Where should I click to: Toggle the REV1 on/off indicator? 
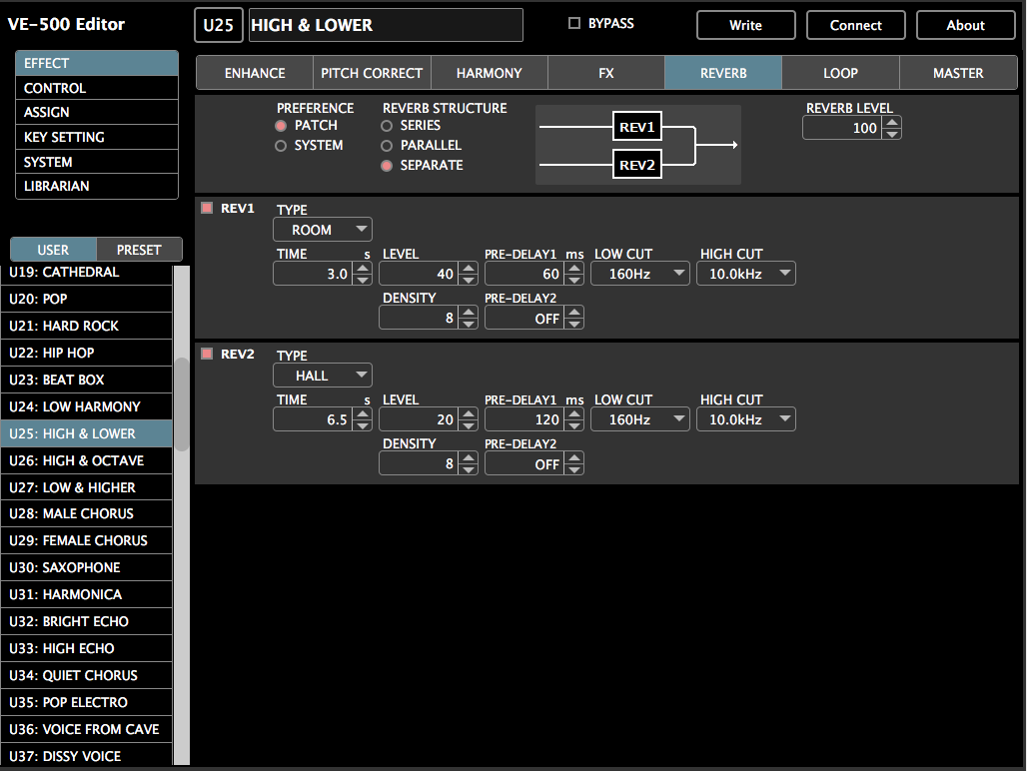[207, 208]
